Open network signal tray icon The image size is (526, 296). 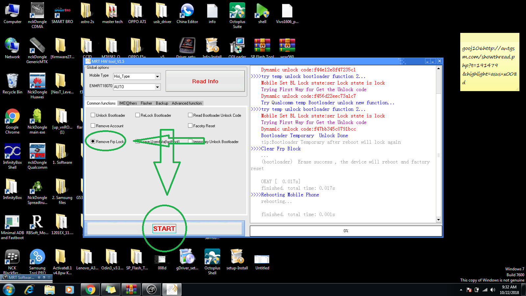485,290
